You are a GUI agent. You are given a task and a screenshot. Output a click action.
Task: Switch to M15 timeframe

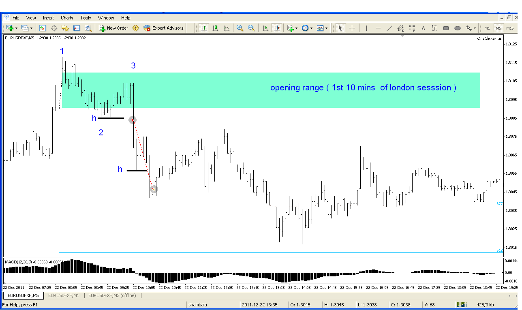(510, 28)
